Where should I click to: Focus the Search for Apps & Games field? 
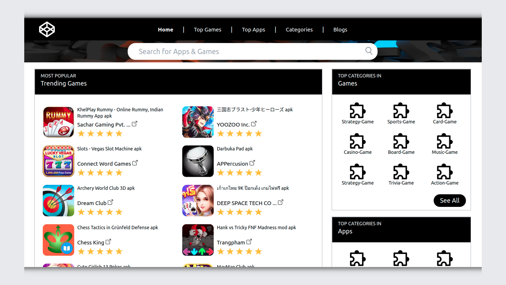[248, 51]
